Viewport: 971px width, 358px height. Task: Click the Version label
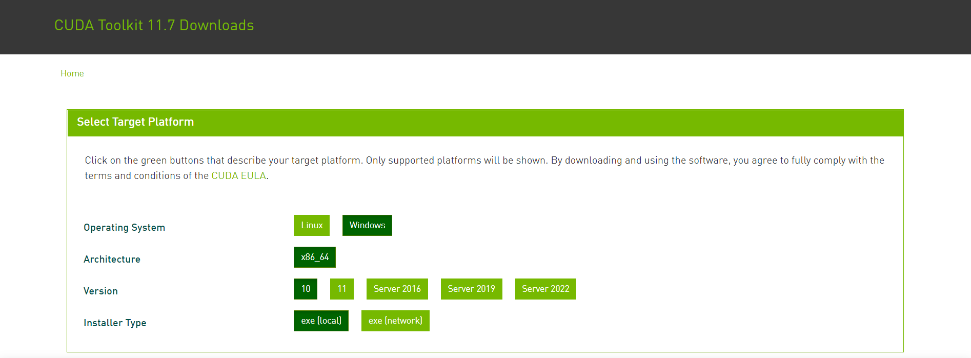(101, 291)
